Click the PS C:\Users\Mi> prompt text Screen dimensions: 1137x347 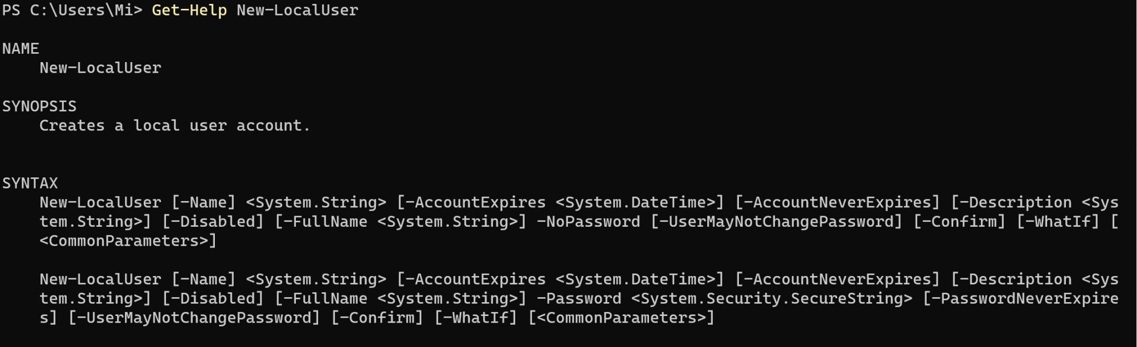pyautogui.click(x=72, y=11)
